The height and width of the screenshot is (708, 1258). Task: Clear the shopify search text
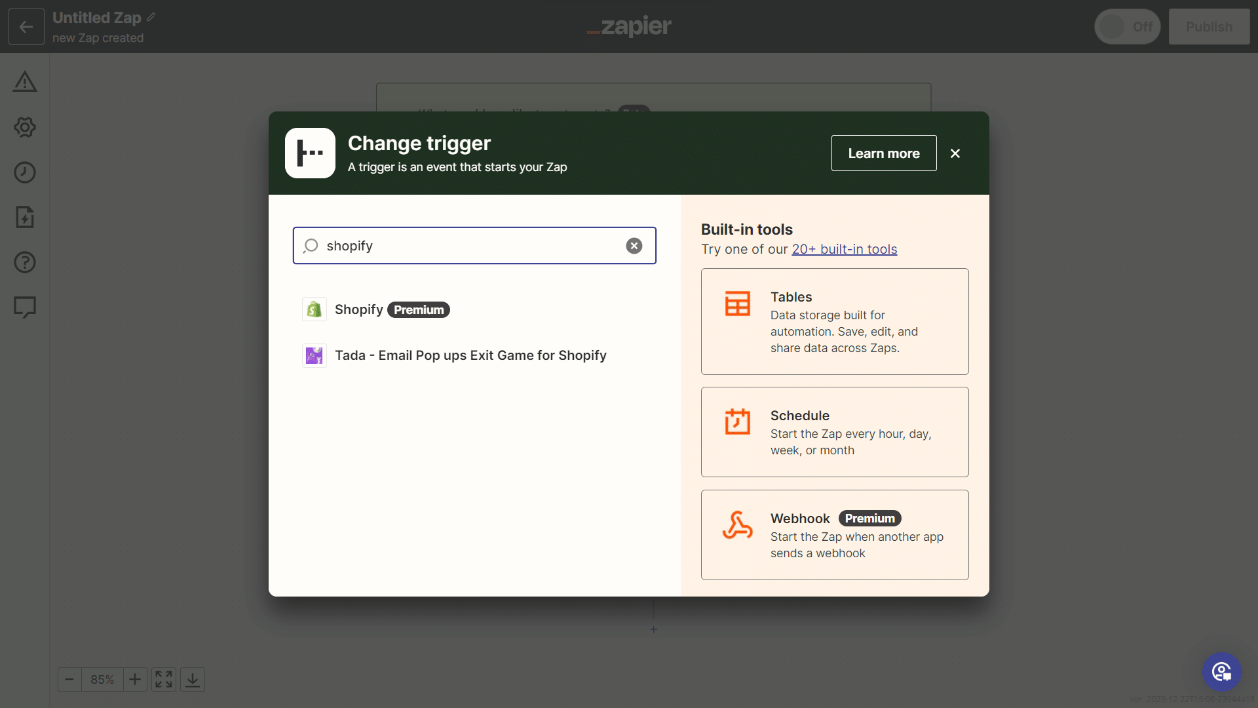tap(634, 246)
